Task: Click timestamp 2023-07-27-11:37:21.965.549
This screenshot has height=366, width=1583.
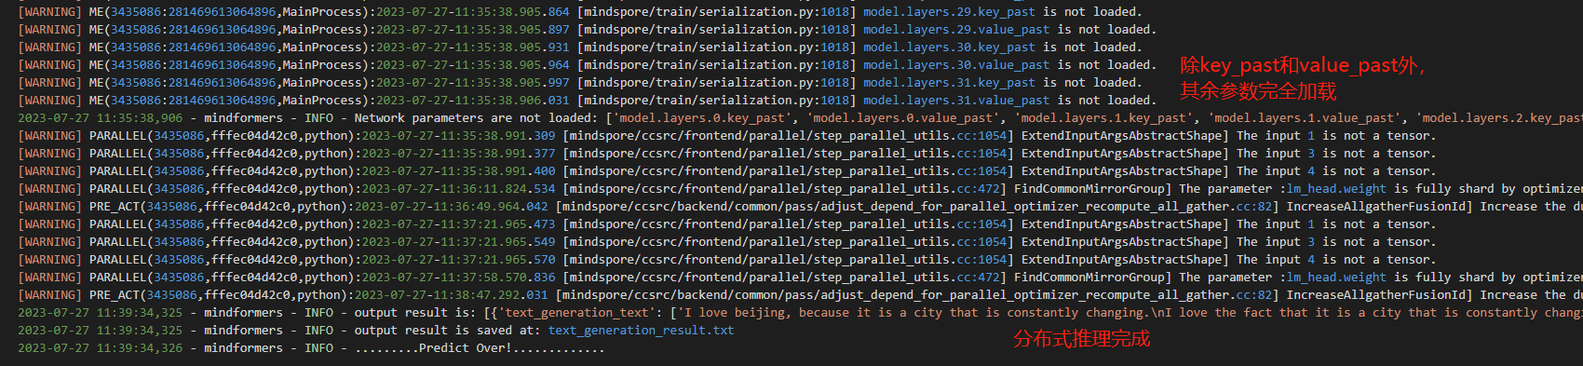Action: click(x=458, y=242)
